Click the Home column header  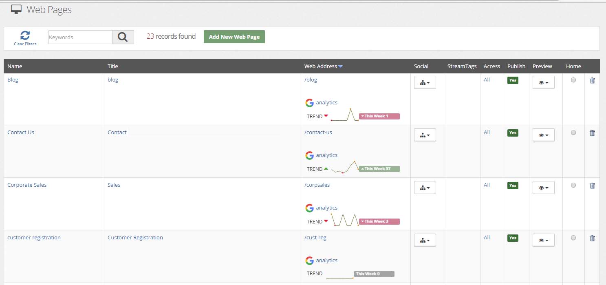573,66
